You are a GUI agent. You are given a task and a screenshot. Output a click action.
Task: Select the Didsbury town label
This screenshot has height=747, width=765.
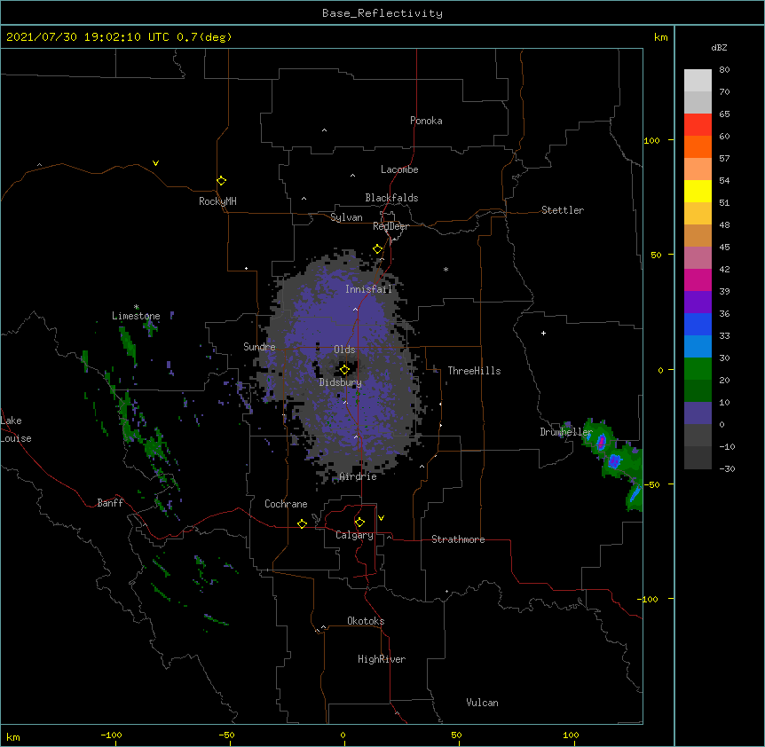(340, 382)
